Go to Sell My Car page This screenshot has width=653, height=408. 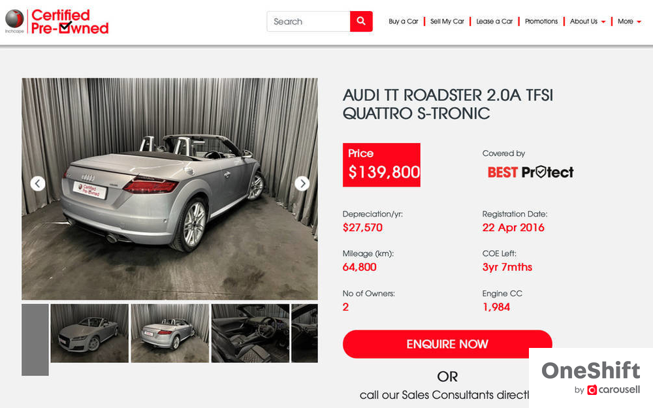click(x=447, y=22)
